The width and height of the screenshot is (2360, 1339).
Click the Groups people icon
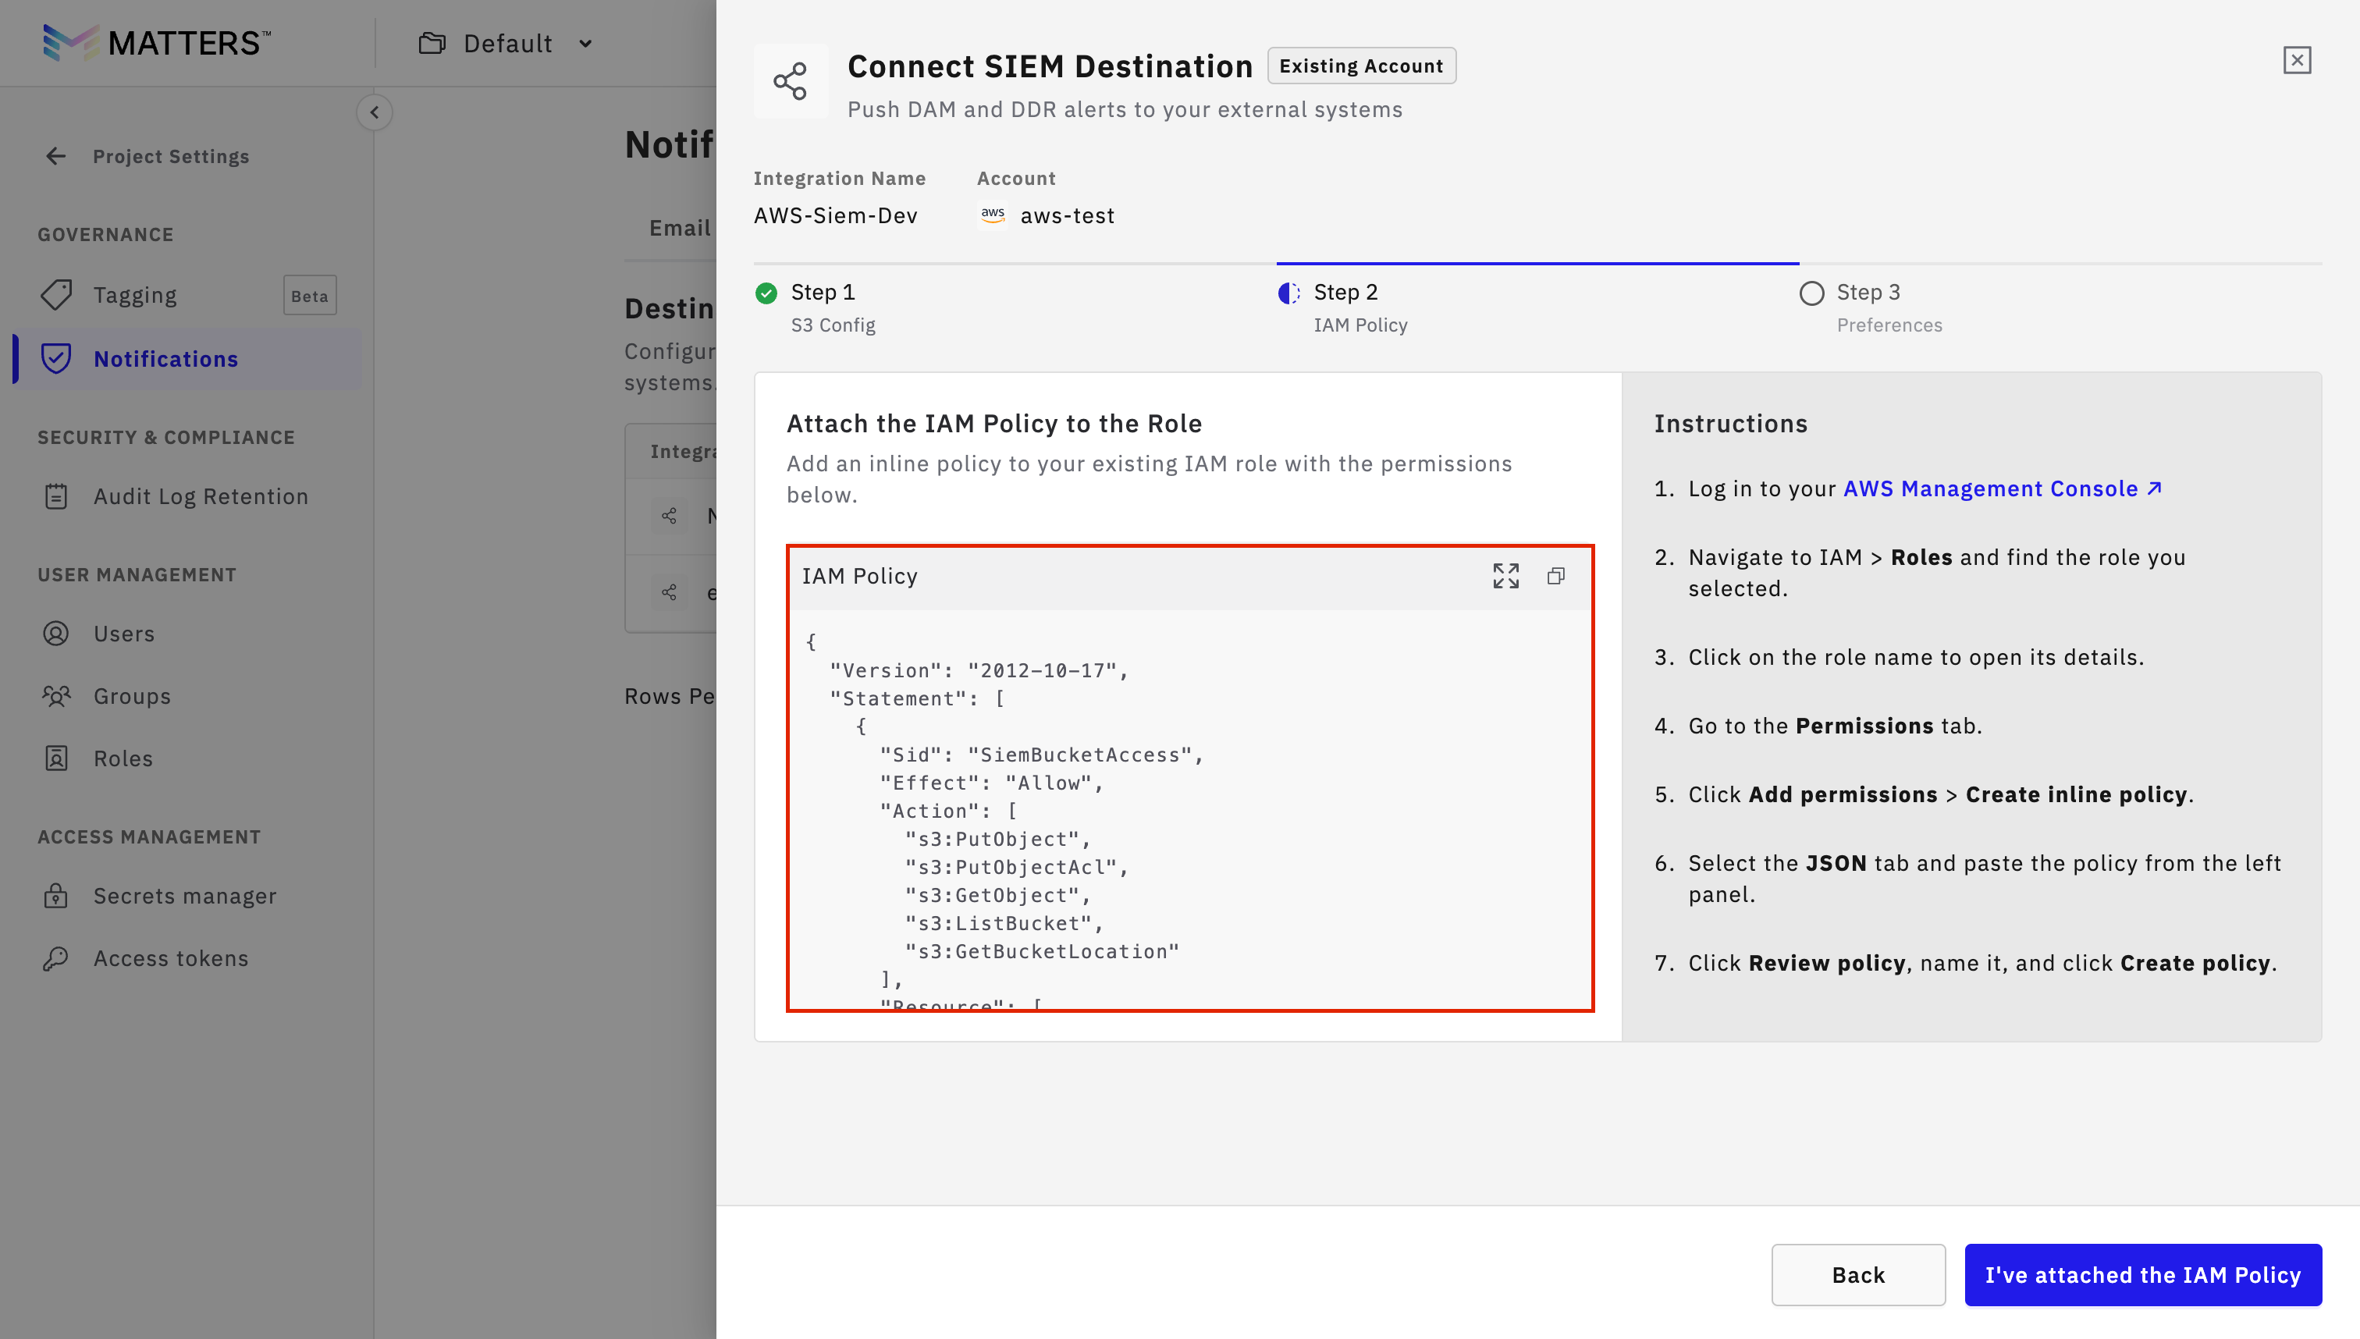coord(56,696)
